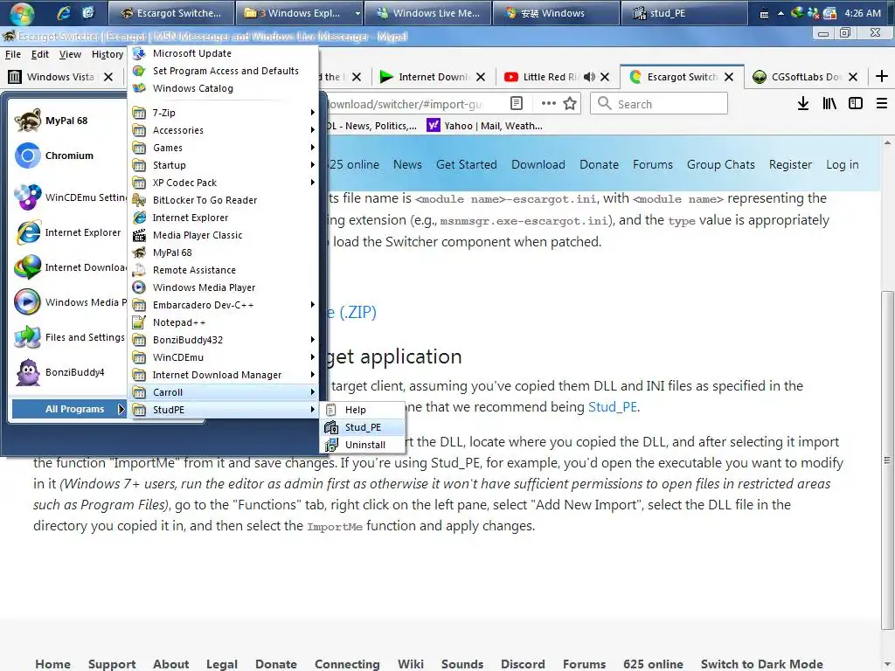Screen dimensions: 895x671
Task: Open pinned Chromium in Start menu
Action: pos(69,156)
